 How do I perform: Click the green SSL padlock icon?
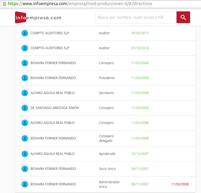pos(4,4)
